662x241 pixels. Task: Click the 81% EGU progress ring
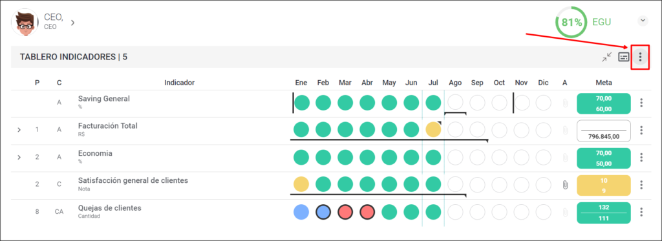tap(571, 23)
